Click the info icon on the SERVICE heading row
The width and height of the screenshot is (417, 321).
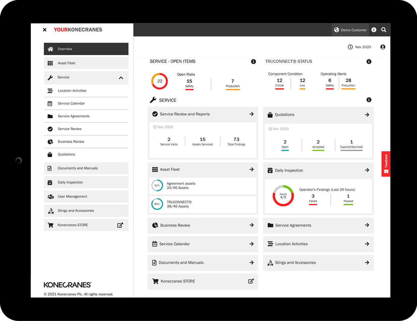coord(369,100)
